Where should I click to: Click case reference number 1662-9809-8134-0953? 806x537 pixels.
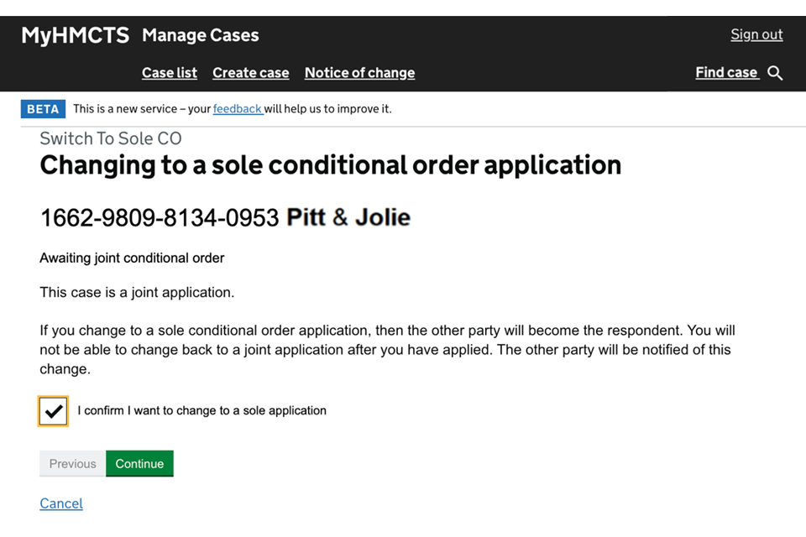160,218
